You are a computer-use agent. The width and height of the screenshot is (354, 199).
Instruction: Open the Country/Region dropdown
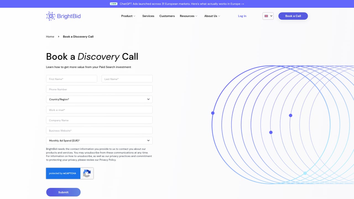99,99
